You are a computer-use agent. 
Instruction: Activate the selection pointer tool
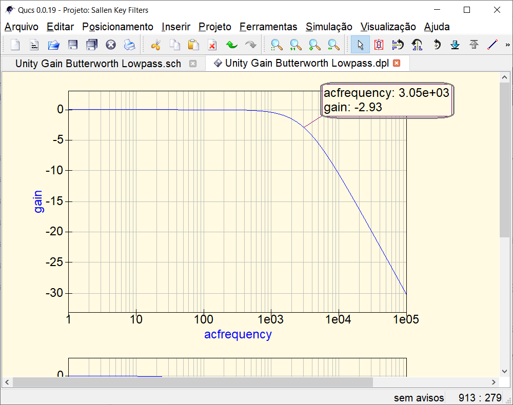point(360,45)
